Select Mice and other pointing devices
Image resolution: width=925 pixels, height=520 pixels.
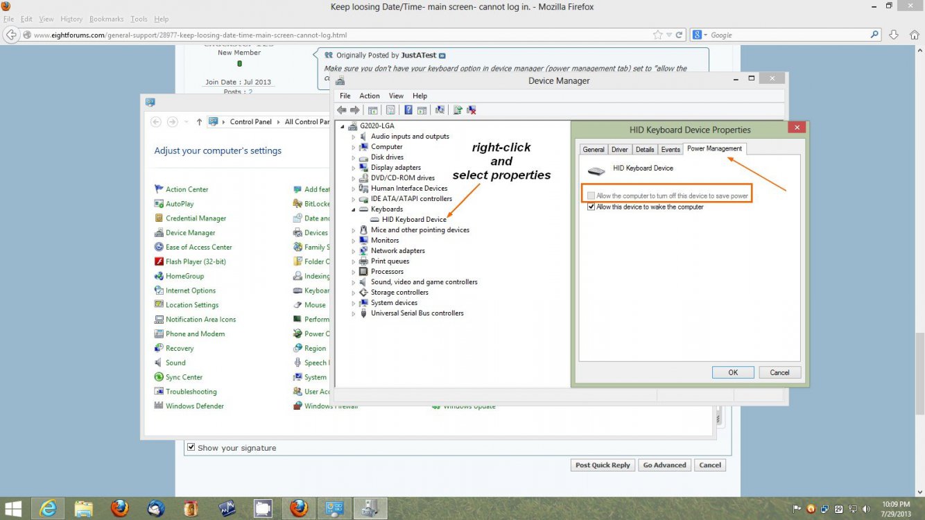420,230
